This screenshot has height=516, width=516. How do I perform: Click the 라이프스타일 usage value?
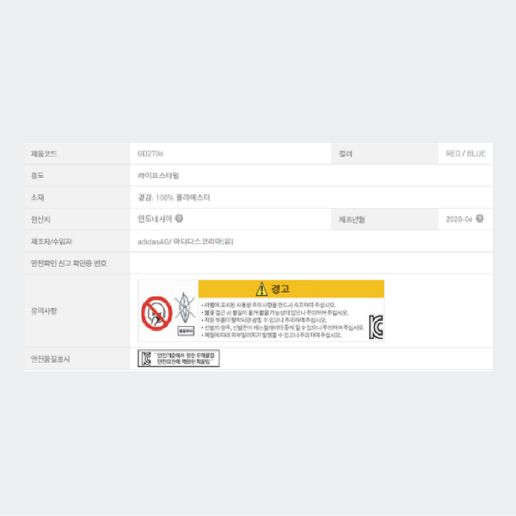coord(159,175)
